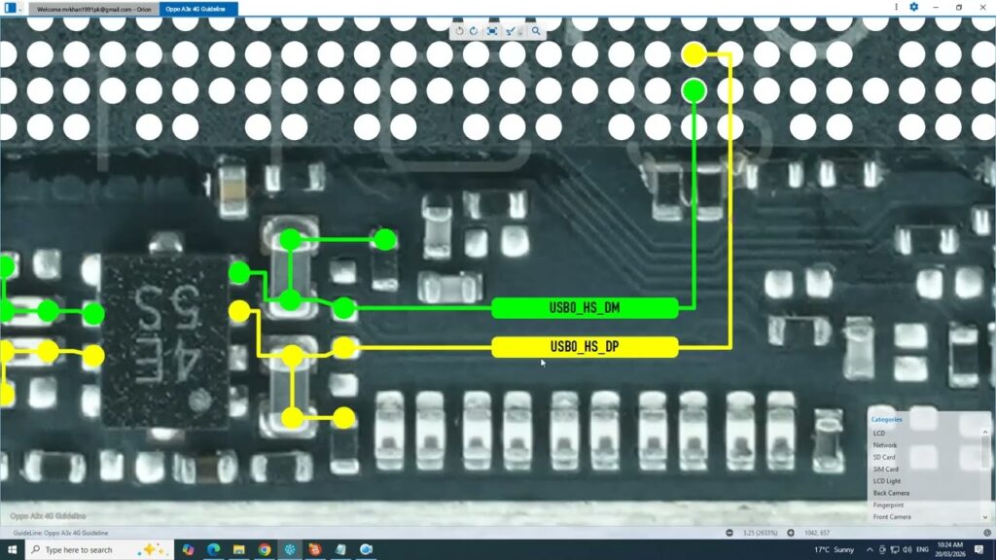
Task: Click the zoom out minus icon in status bar
Action: 729,533
